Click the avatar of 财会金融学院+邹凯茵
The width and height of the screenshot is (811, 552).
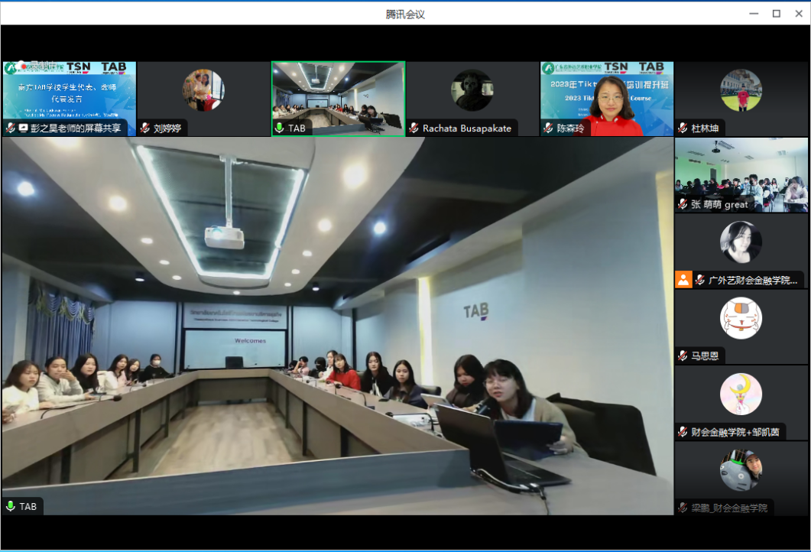[x=741, y=394]
